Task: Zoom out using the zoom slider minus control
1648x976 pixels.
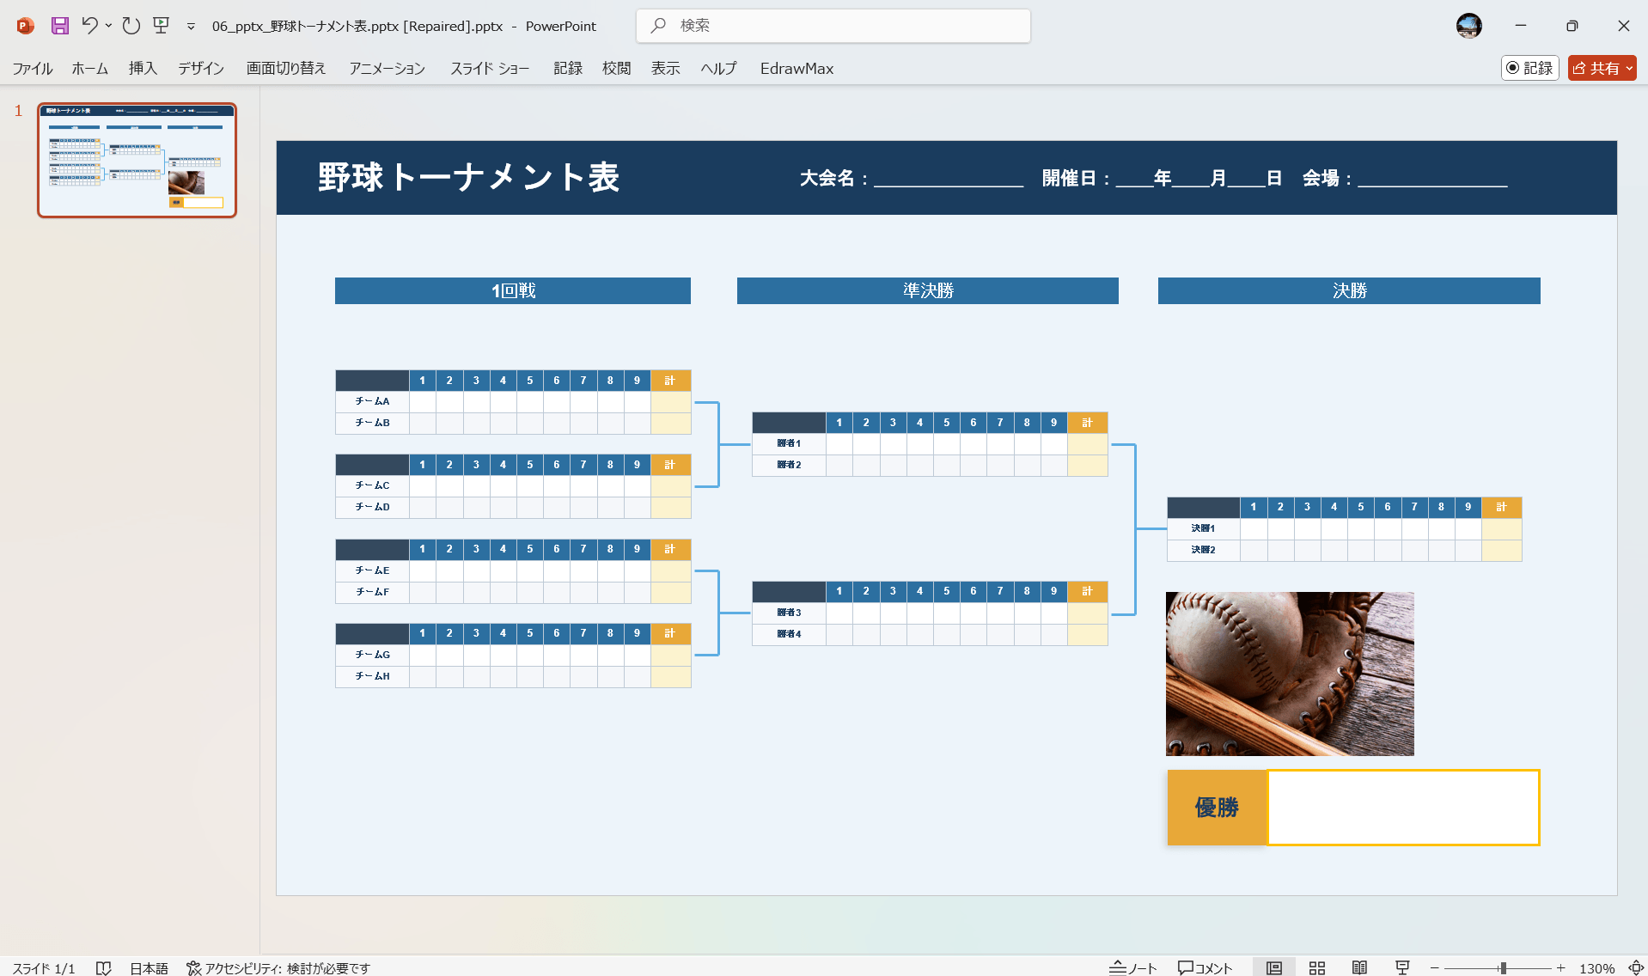Action: pyautogui.click(x=1433, y=967)
